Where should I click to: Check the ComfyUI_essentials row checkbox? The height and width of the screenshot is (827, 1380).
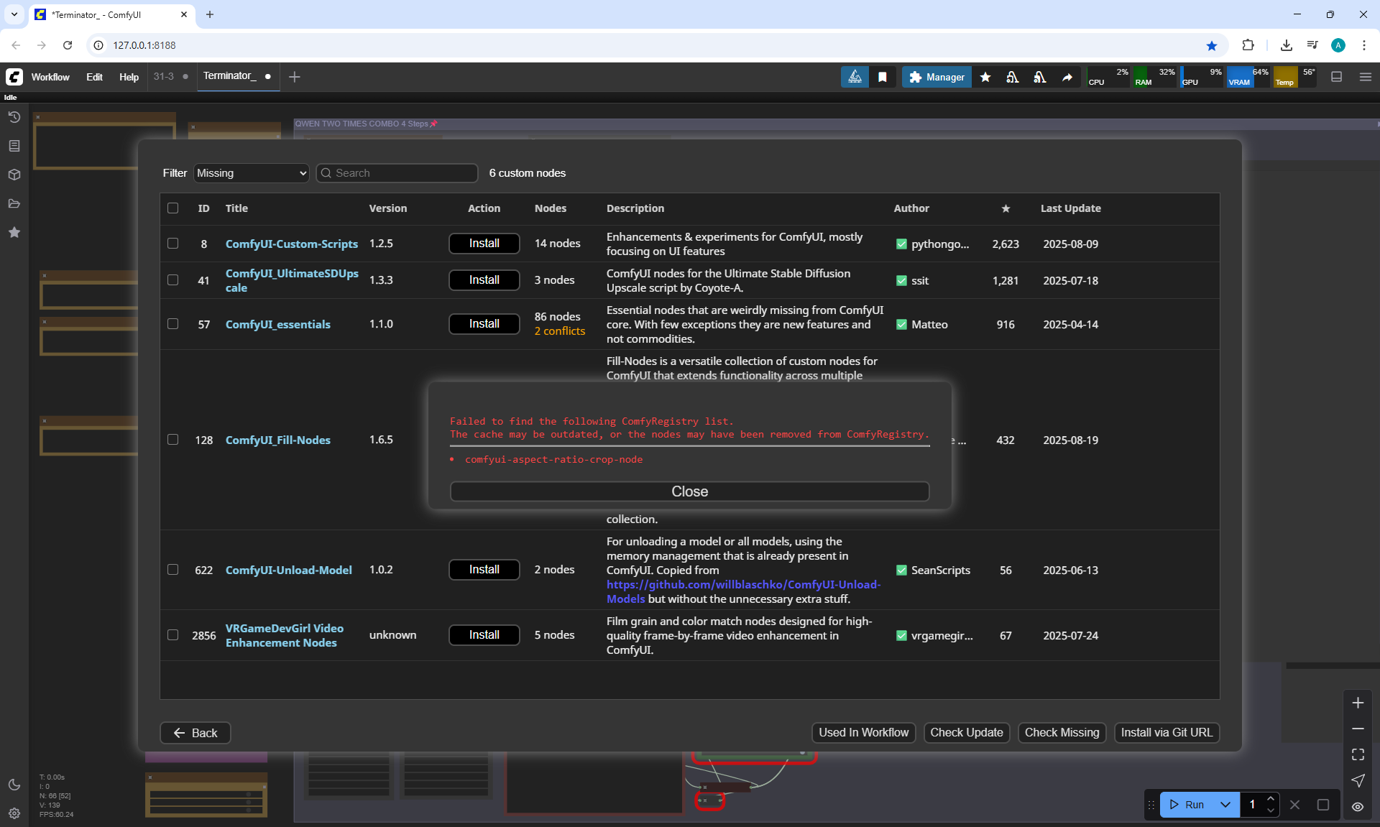point(172,324)
